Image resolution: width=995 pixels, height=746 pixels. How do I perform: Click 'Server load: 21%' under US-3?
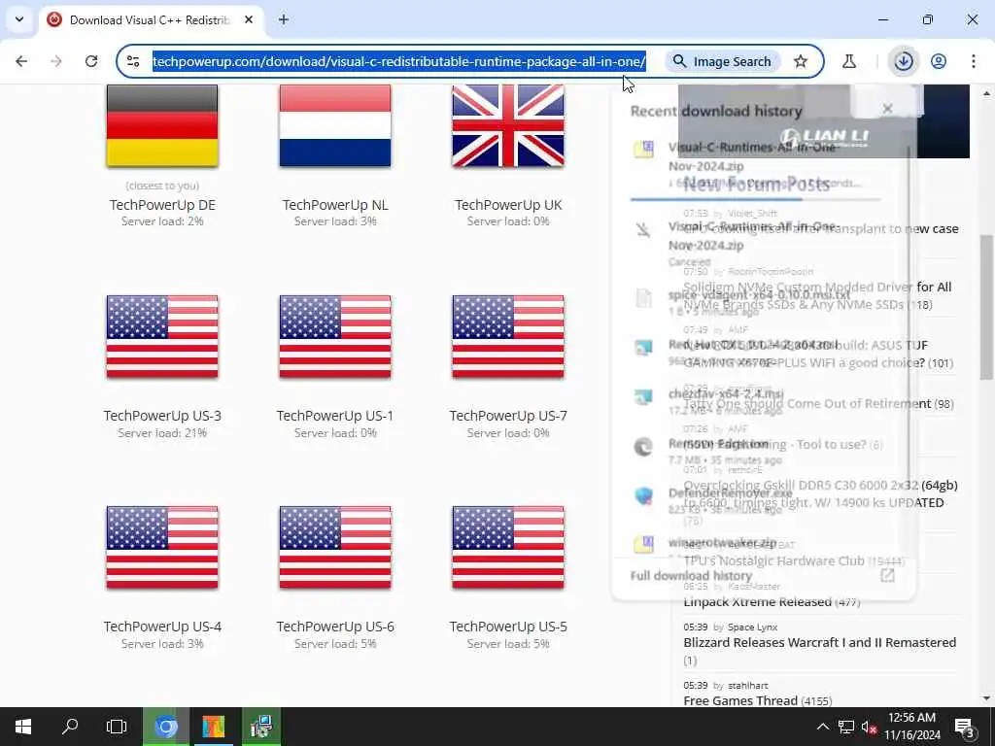[x=162, y=432]
